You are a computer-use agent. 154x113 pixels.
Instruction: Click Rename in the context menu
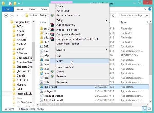(x=79, y=76)
